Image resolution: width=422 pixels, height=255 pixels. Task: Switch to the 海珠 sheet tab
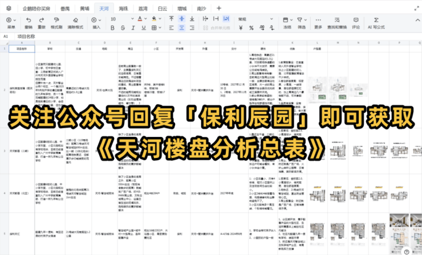coord(123,9)
